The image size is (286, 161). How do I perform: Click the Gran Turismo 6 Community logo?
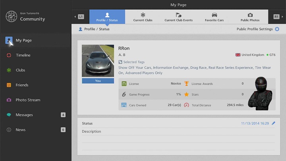(25, 16)
